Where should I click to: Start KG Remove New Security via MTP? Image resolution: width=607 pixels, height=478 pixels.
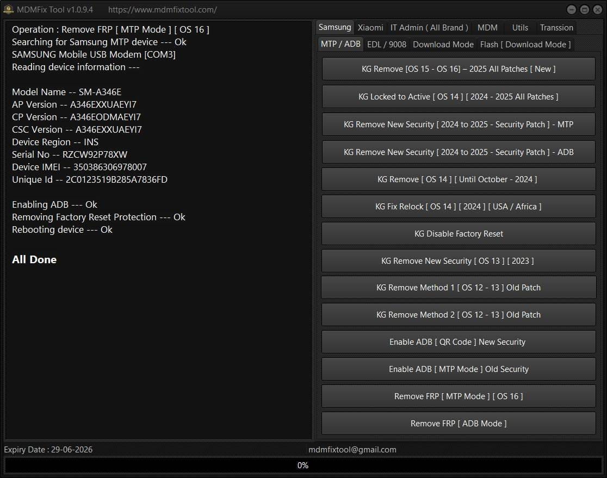(x=458, y=124)
